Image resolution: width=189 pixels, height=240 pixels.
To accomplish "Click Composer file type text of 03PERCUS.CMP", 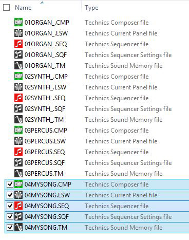I will (117, 131).
